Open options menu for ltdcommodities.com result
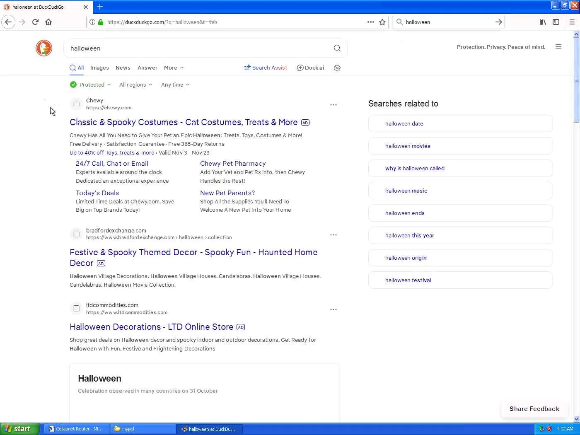 [333, 309]
